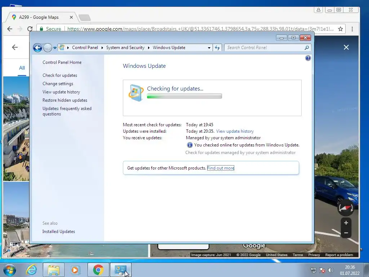Click the Find out more link
The height and width of the screenshot is (277, 369).
tap(221, 168)
